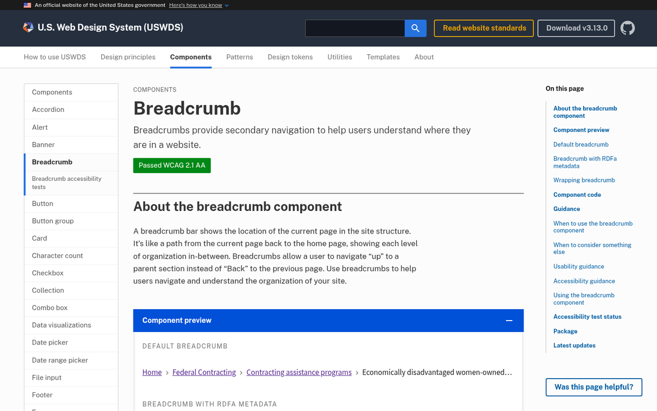Viewport: 657px width, 411px height.
Task: Click the green Passed WCAG 2.1 AA badge
Action: pyautogui.click(x=171, y=165)
